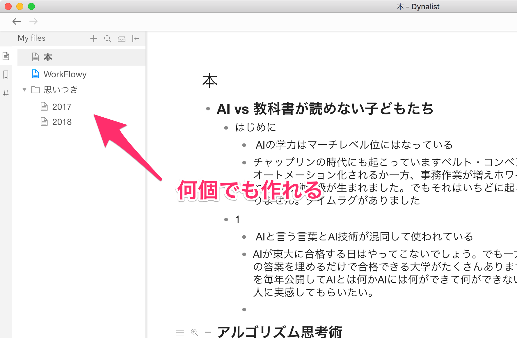
Task: Click the forward navigation arrow
Action: [x=33, y=21]
